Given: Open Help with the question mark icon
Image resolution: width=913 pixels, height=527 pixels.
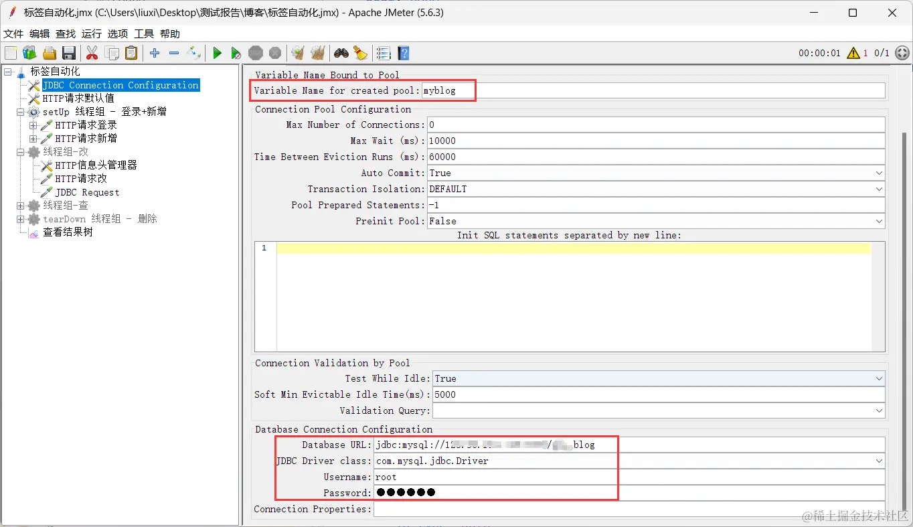Looking at the screenshot, I should coord(403,53).
